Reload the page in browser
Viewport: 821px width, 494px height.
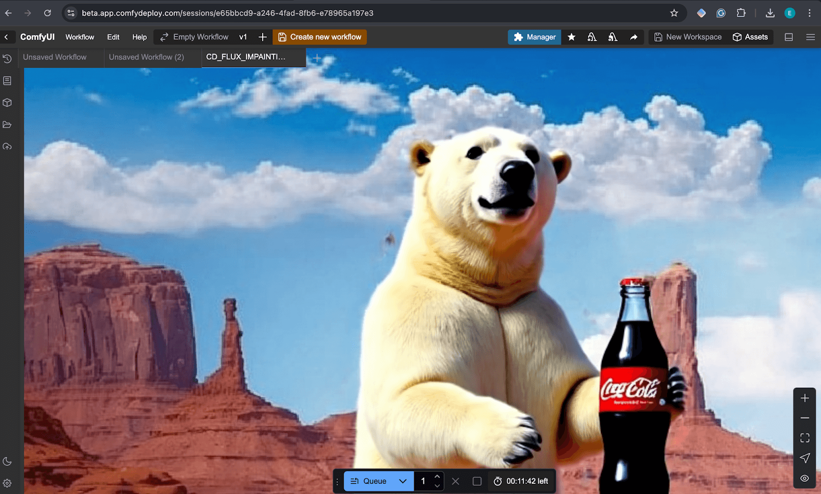pyautogui.click(x=47, y=13)
